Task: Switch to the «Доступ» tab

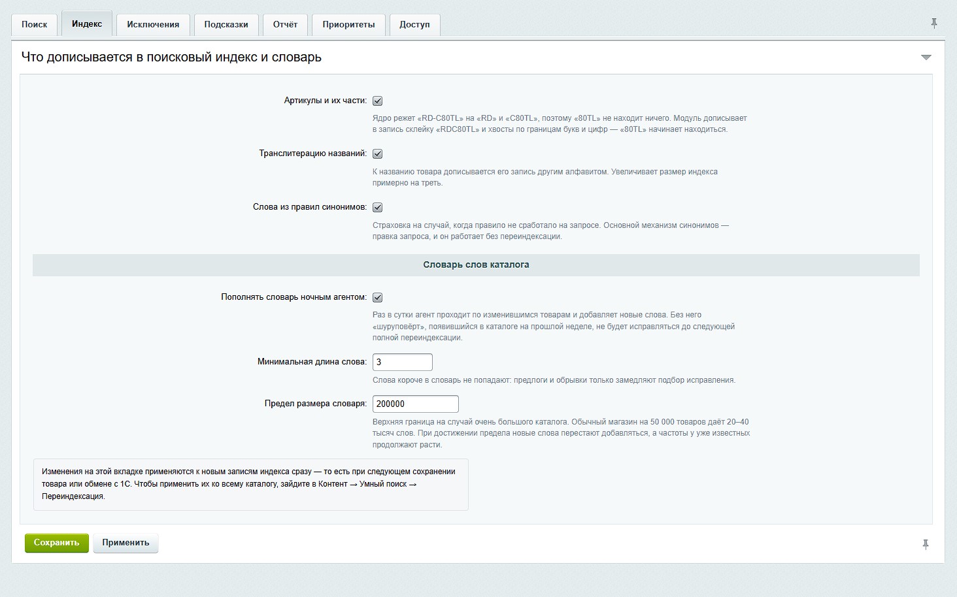Action: [x=414, y=24]
